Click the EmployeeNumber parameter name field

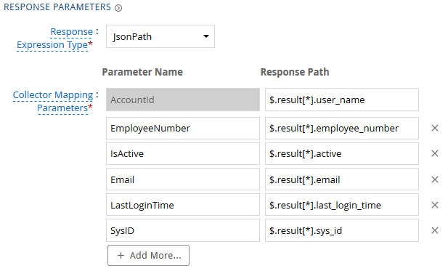click(183, 129)
